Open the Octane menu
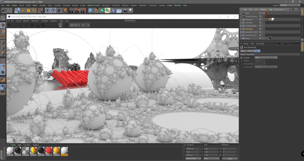This screenshot has width=304, height=161. click(162, 5)
